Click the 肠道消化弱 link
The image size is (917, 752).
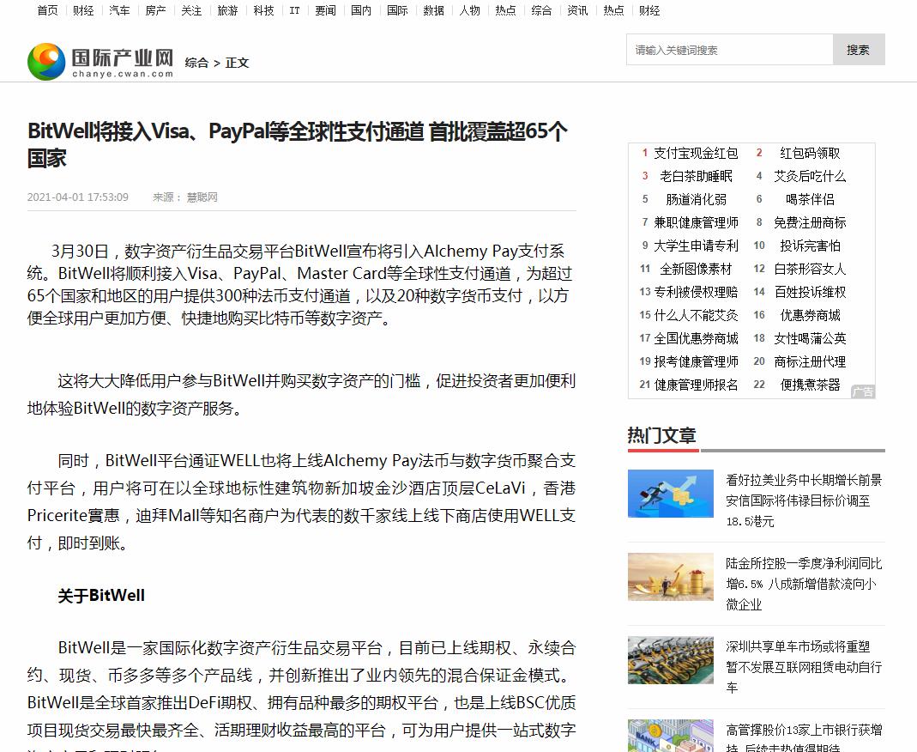[x=696, y=199]
